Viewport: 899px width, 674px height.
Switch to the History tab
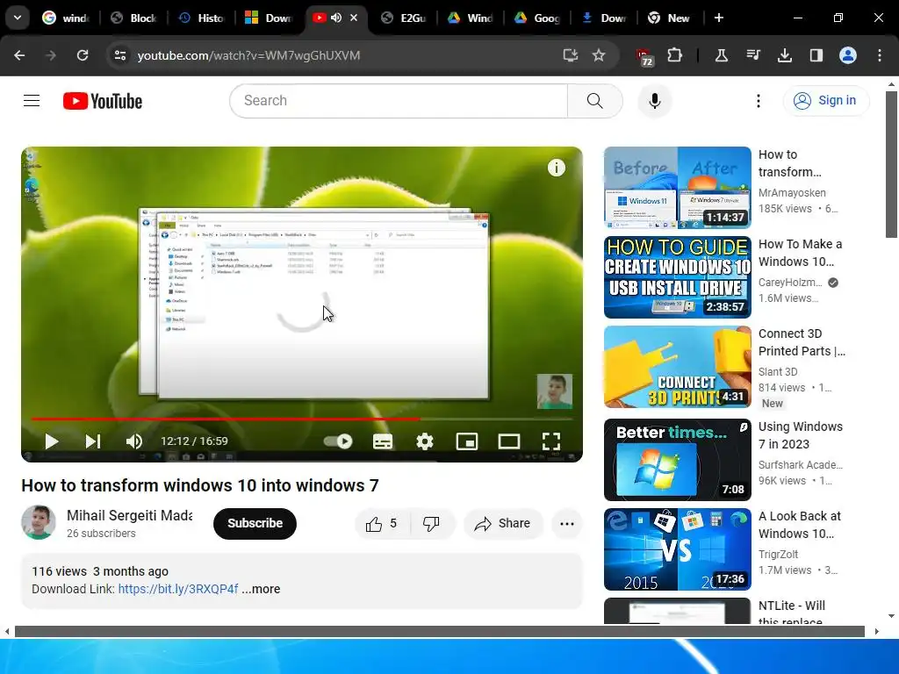[x=201, y=18]
